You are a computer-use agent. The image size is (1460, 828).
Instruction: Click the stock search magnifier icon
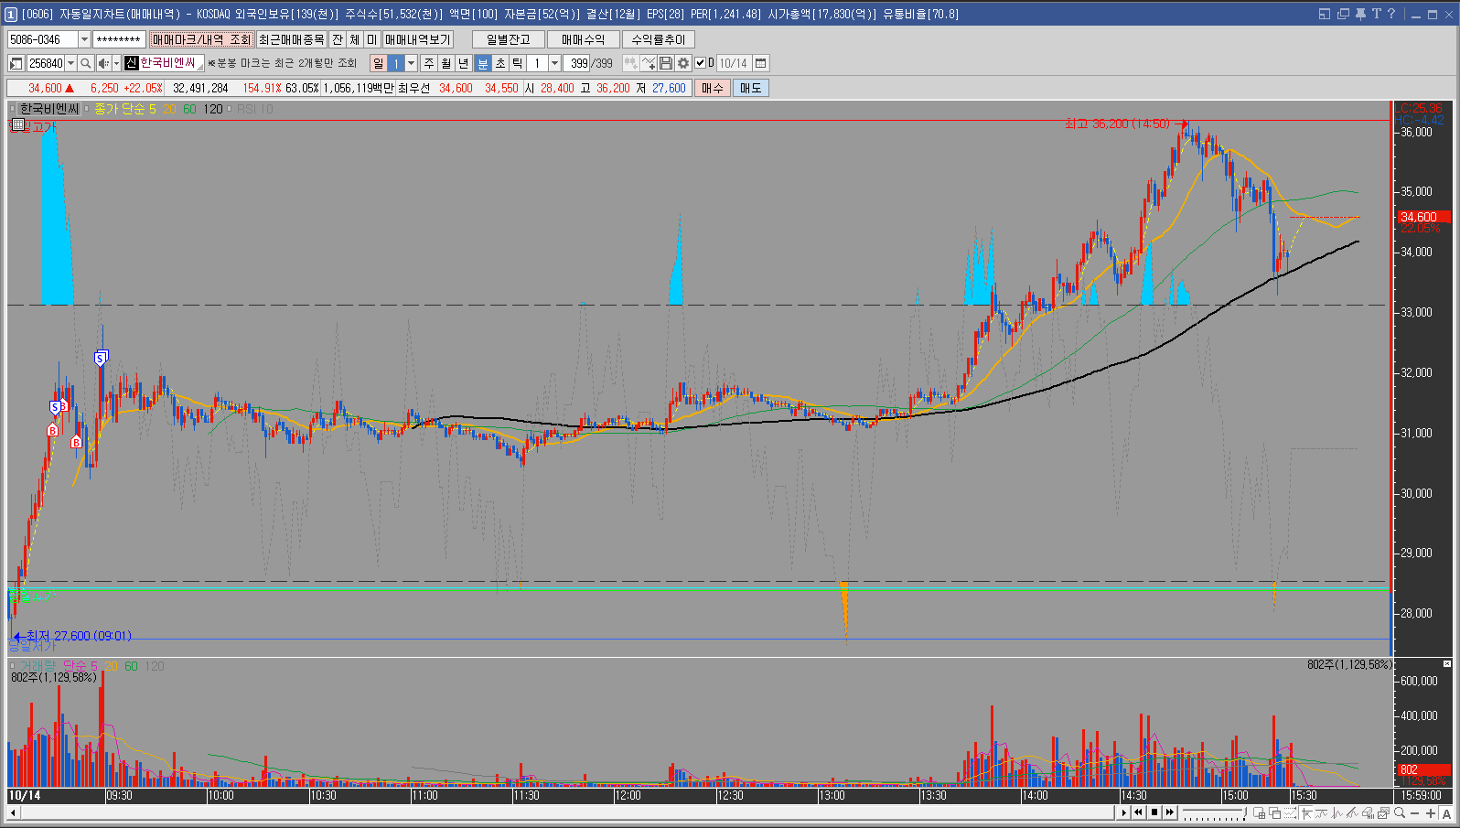point(85,63)
